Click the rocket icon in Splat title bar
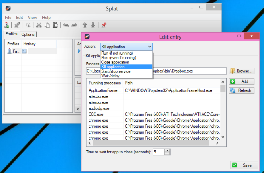This screenshot has height=173, width=264. (x=8, y=8)
